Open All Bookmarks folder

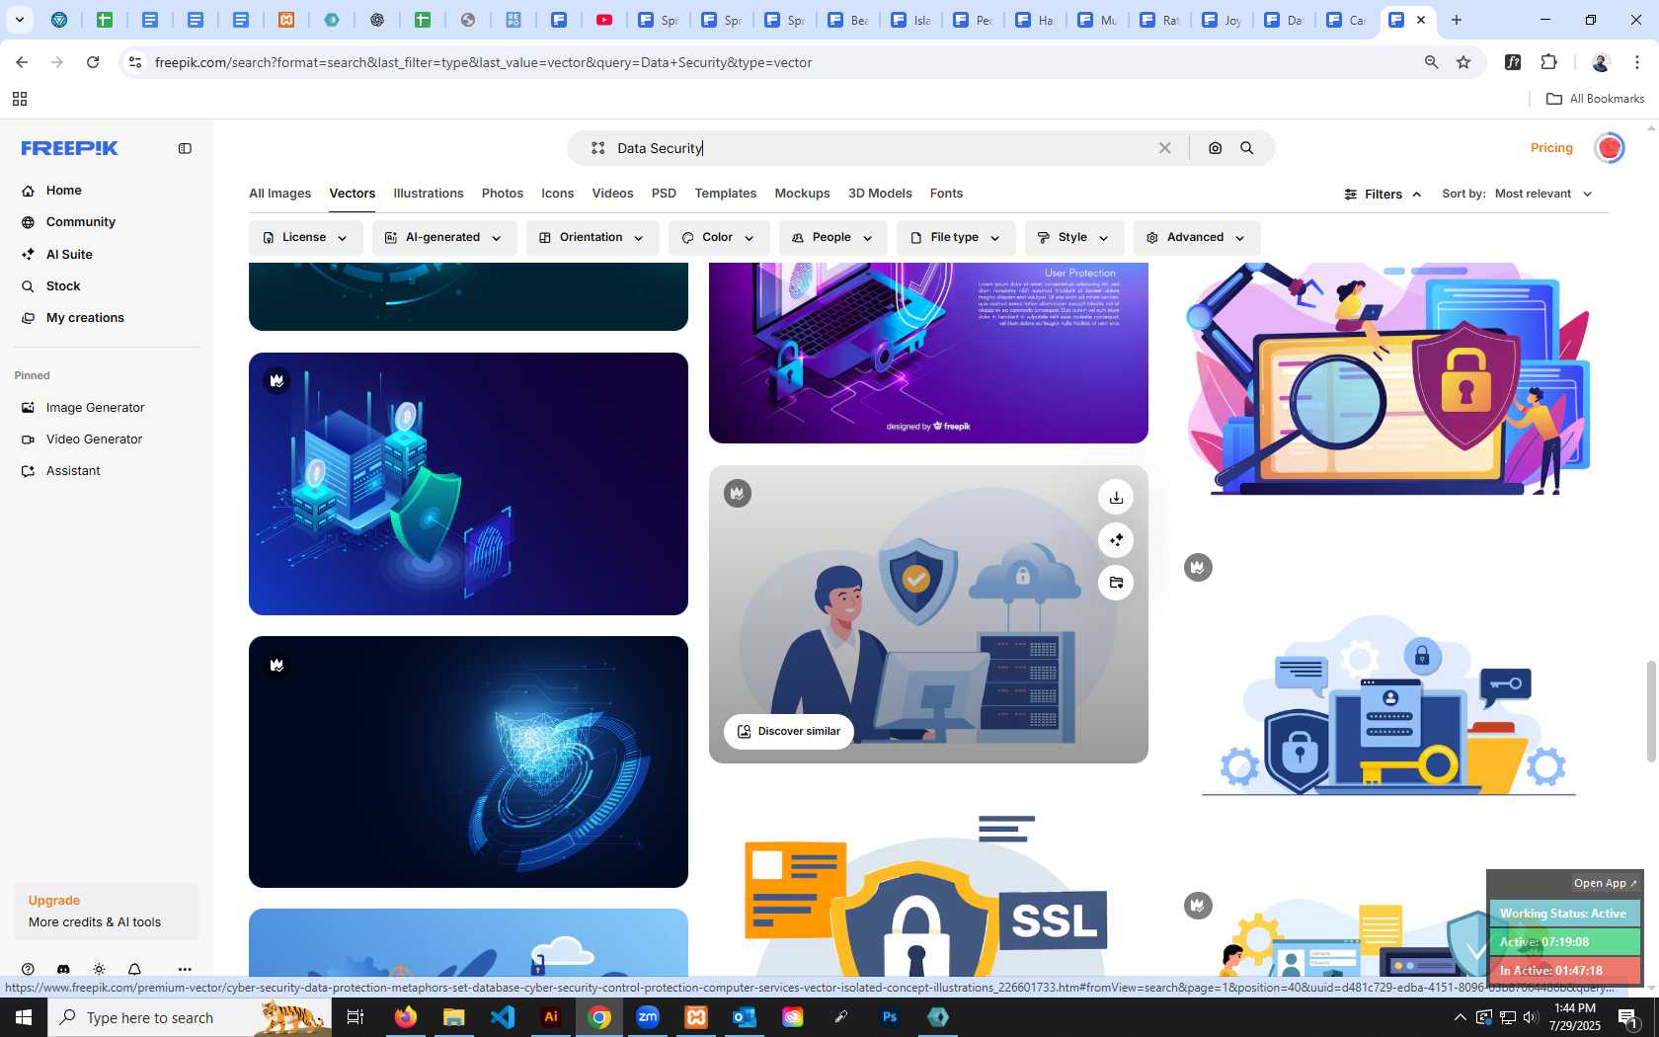[1595, 99]
